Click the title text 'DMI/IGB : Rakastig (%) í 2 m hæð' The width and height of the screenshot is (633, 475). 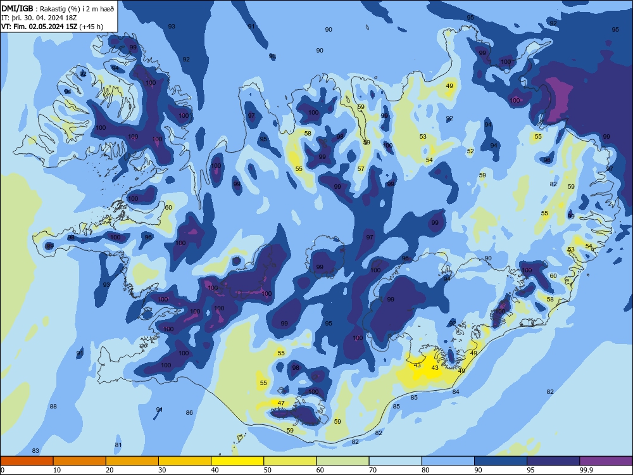[x=58, y=9]
